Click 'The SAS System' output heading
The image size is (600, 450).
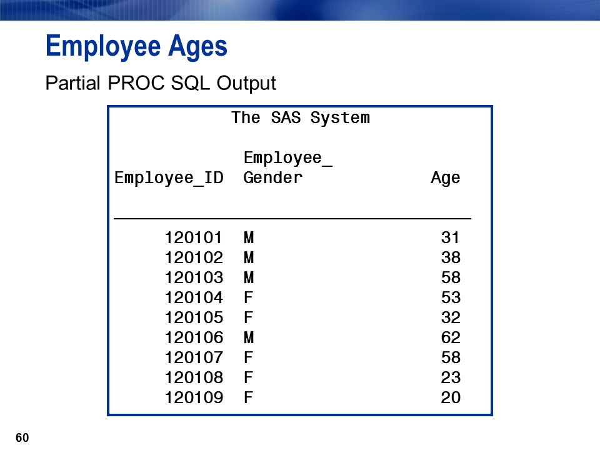[x=301, y=117]
